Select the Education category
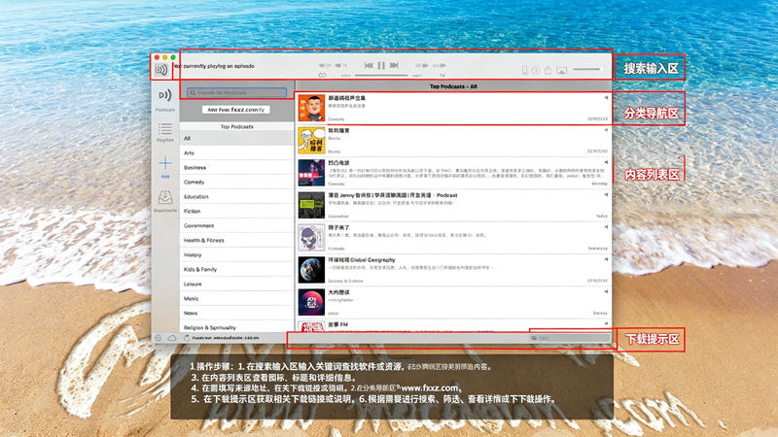778x437 pixels. pos(236,197)
